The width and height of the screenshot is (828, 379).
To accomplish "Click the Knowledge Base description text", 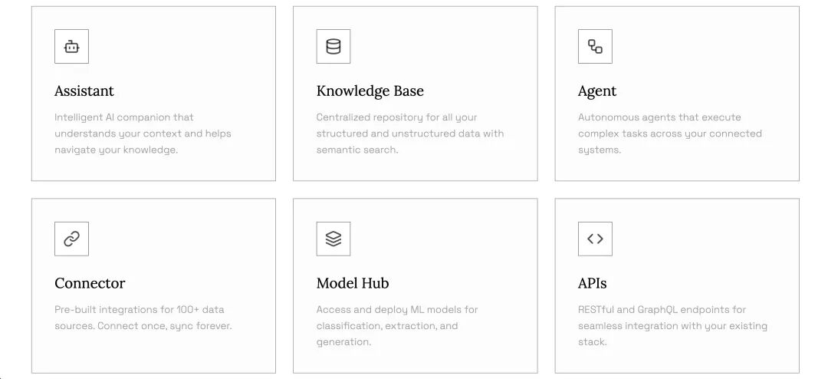I will pos(409,133).
